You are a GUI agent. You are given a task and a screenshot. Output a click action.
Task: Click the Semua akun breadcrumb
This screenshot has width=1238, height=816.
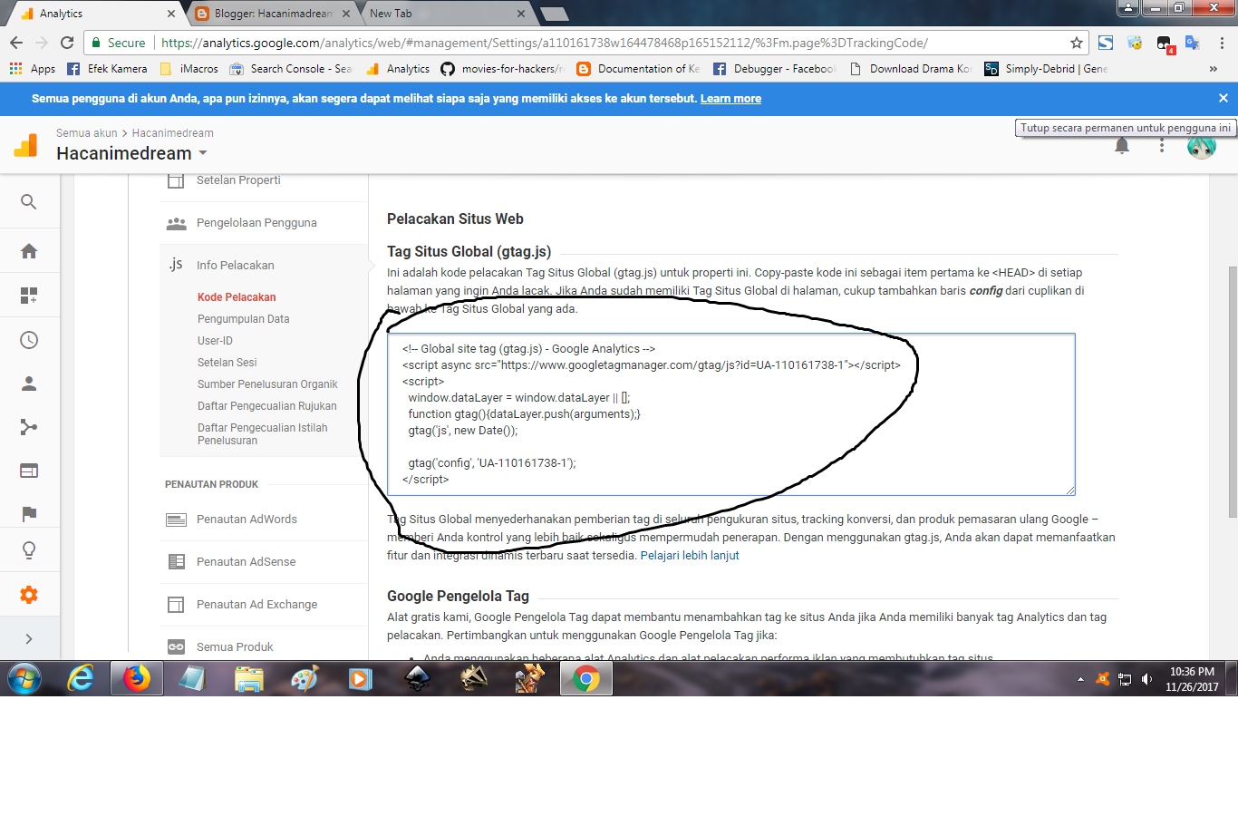coord(87,132)
